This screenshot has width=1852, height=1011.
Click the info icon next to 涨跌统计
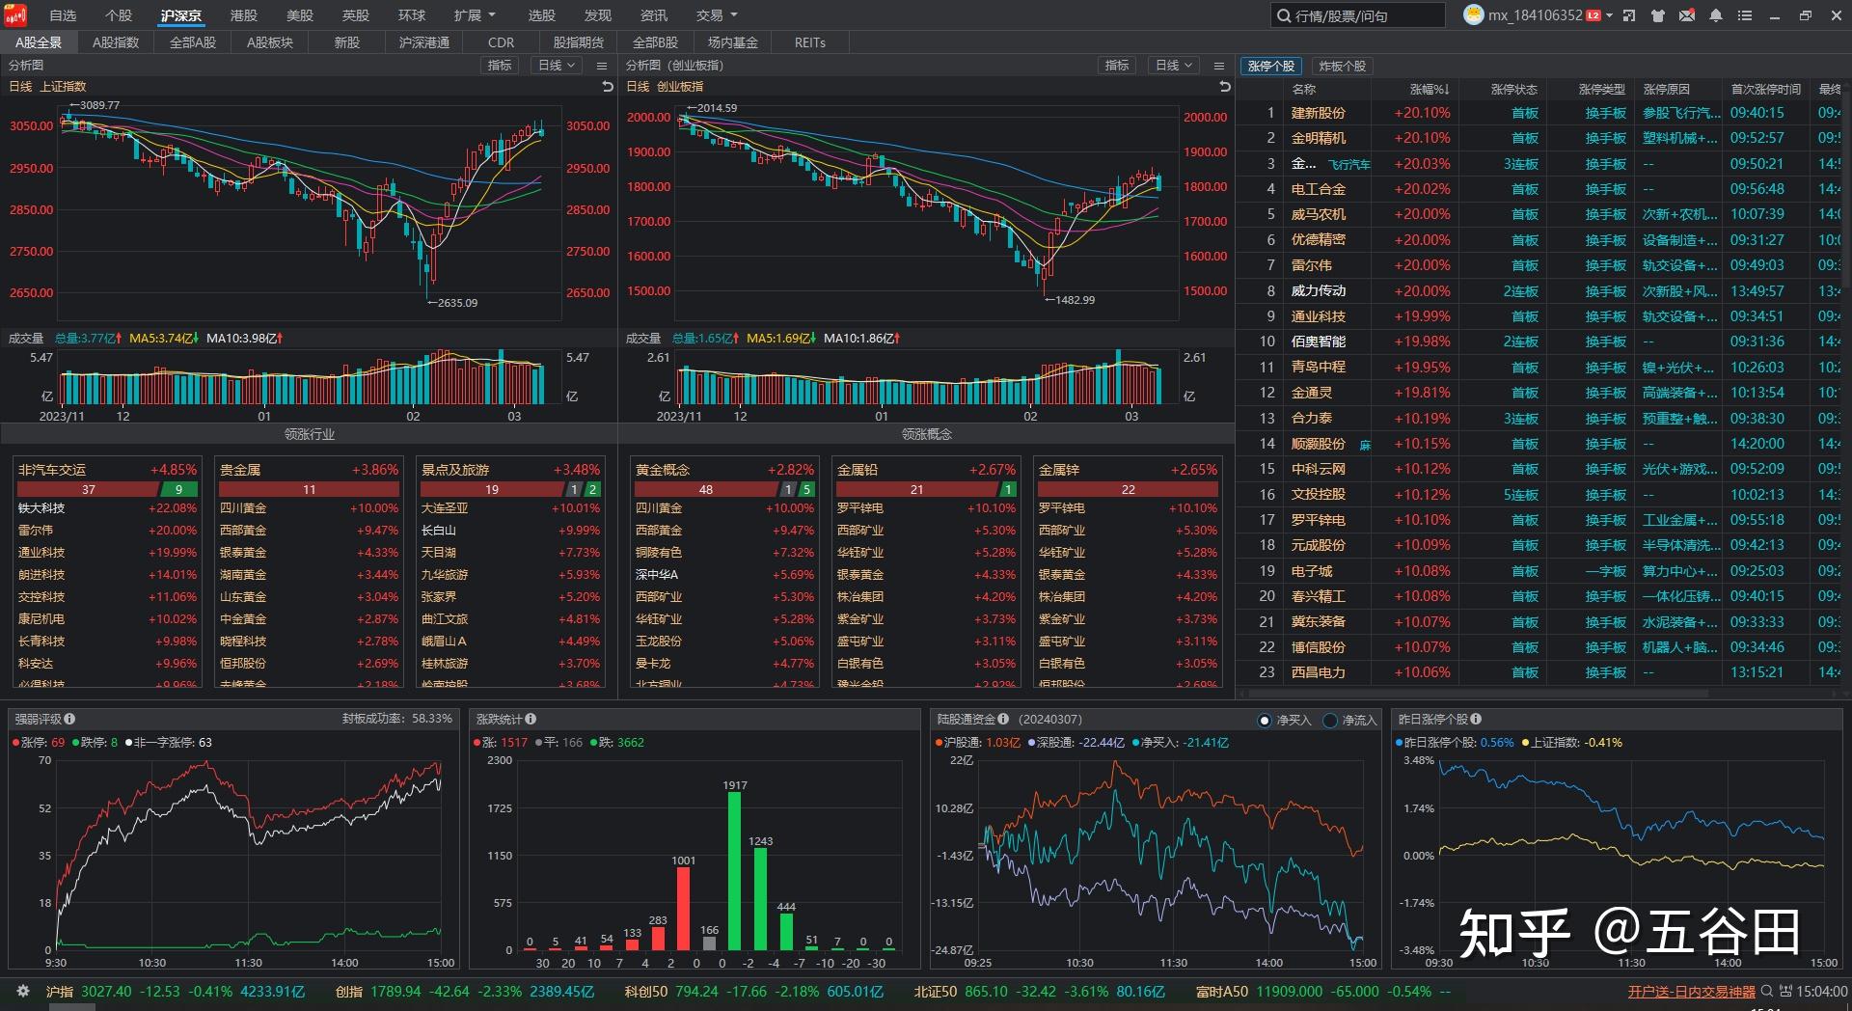pyautogui.click(x=531, y=719)
